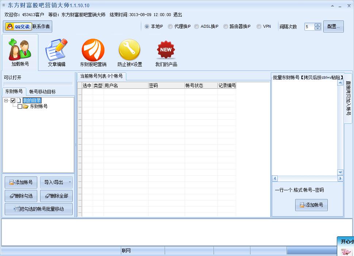
Task: Select the 本地IP radio button
Action: pyautogui.click(x=147, y=26)
